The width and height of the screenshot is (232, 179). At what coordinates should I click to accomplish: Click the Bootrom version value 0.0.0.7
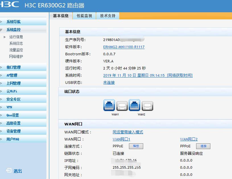pos(109,54)
